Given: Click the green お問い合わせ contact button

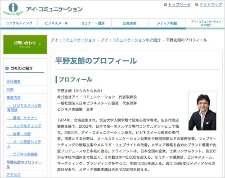Looking at the screenshot, I should tap(25, 44).
